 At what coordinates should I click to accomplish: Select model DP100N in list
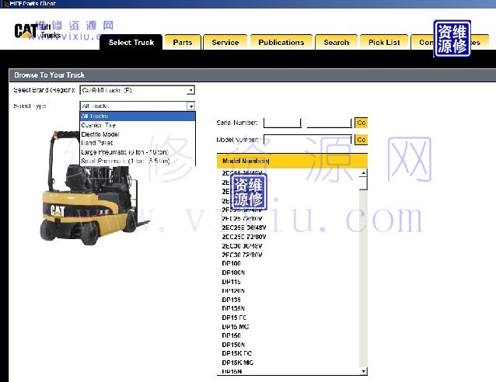(x=233, y=273)
